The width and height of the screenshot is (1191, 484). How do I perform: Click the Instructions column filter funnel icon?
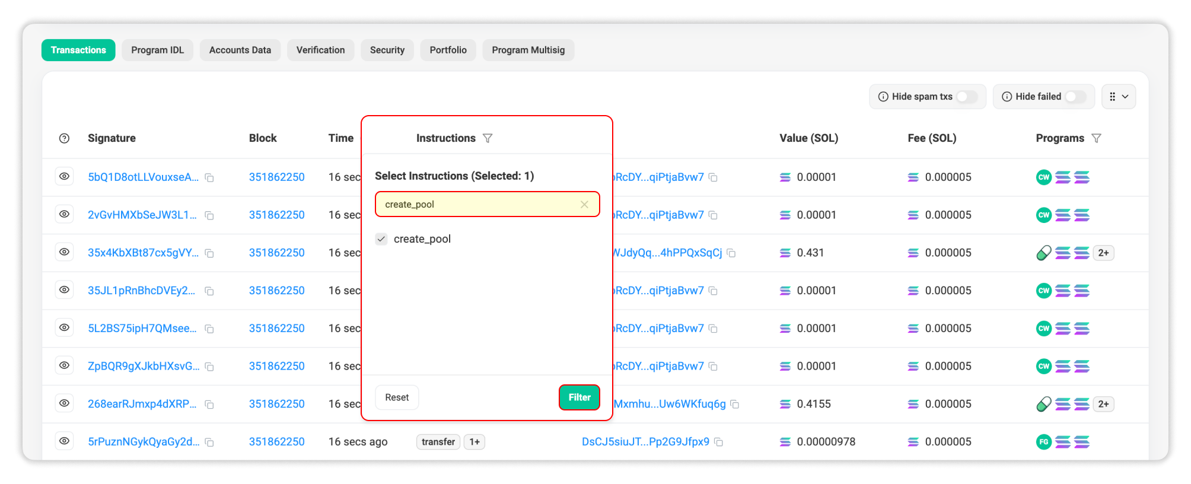tap(488, 138)
